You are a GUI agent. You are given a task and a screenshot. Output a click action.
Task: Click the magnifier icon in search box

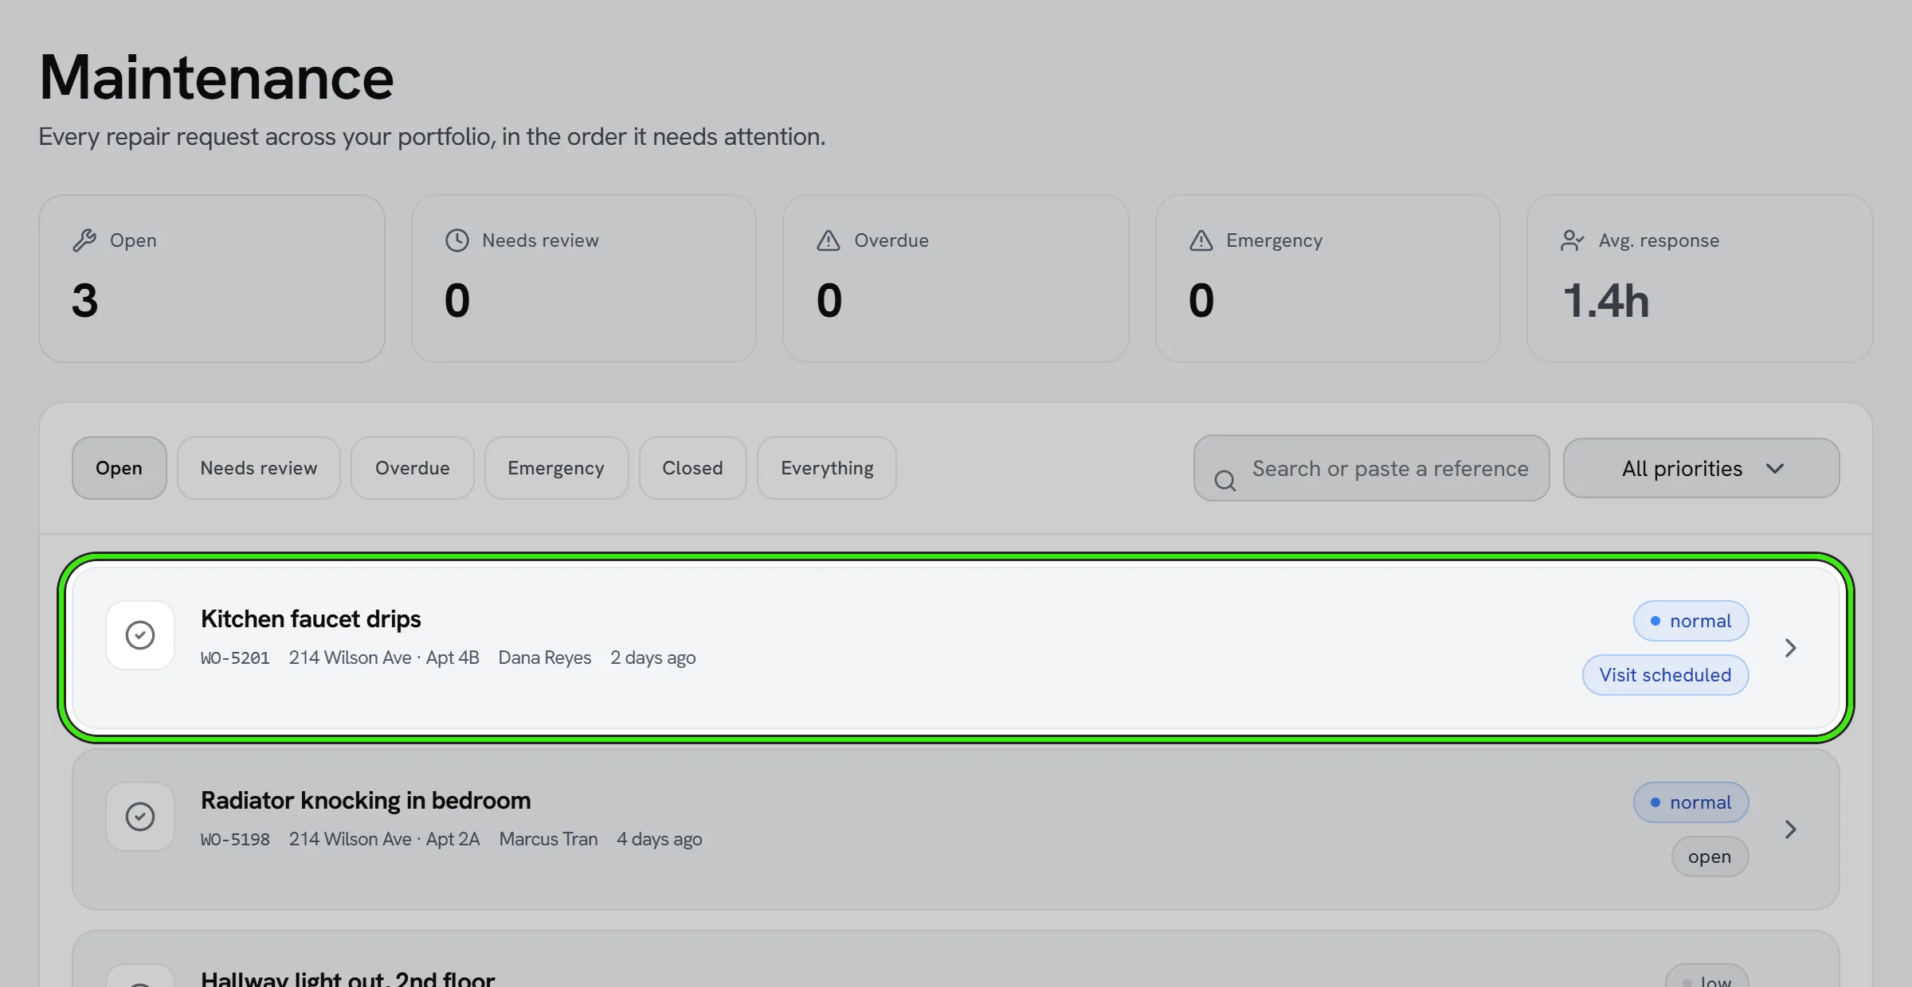tap(1224, 480)
